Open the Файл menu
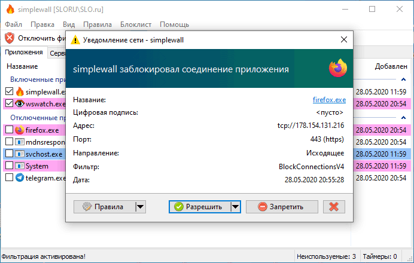Image resolution: width=414 pixels, height=263 pixels. point(14,25)
